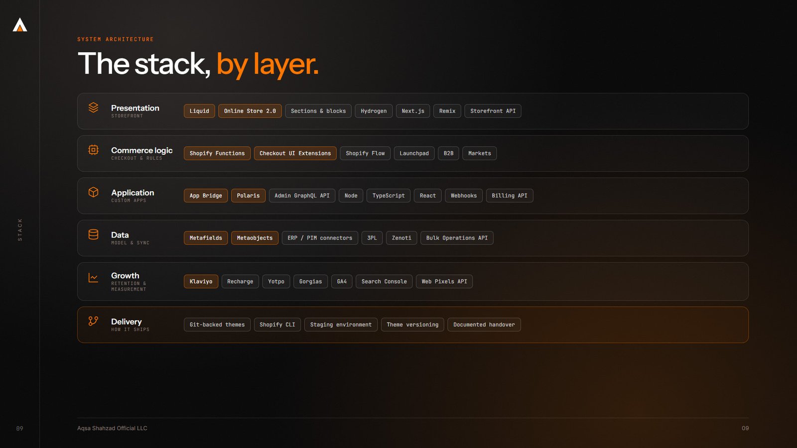This screenshot has height=448, width=797.
Task: Click the Application layer title
Action: pos(133,193)
